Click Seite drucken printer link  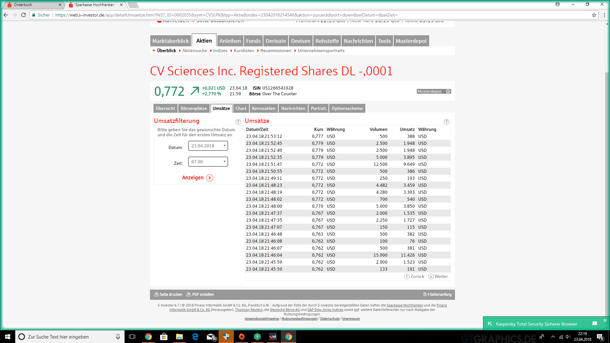pyautogui.click(x=168, y=294)
